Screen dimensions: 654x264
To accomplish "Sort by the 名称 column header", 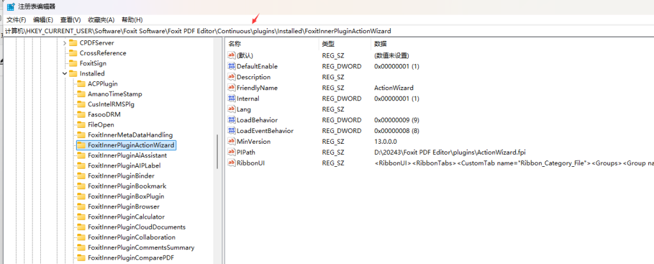I will [234, 43].
